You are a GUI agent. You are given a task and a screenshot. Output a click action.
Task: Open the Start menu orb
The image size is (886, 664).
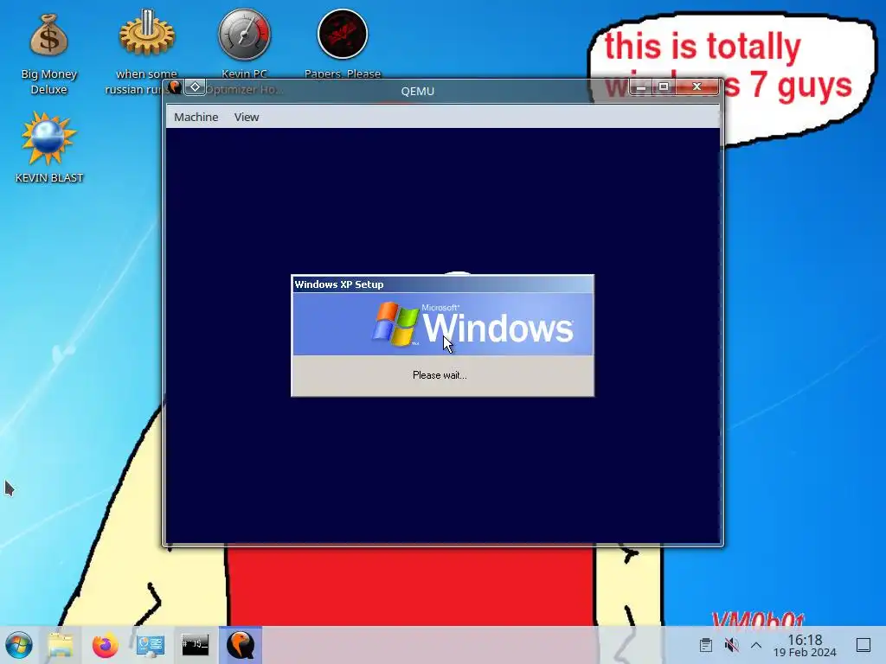pos(19,645)
